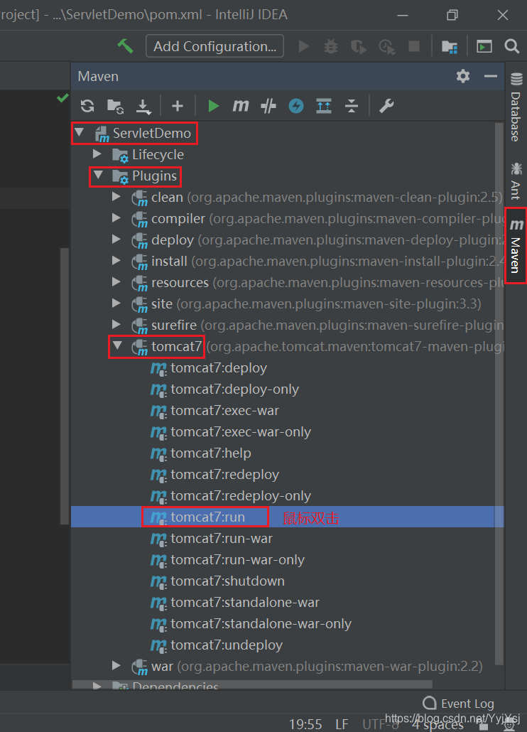The height and width of the screenshot is (732, 527).
Task: Restore down the IntelliJ IDEA window
Action: [x=452, y=15]
